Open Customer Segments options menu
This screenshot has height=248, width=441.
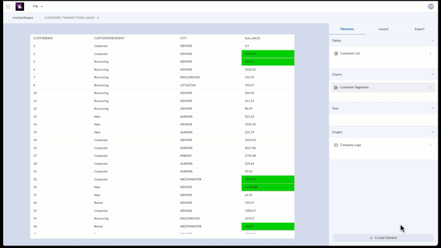click(430, 87)
